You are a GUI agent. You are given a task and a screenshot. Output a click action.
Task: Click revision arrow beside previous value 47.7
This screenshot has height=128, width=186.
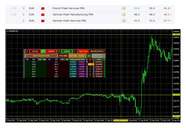(x=170, y=21)
